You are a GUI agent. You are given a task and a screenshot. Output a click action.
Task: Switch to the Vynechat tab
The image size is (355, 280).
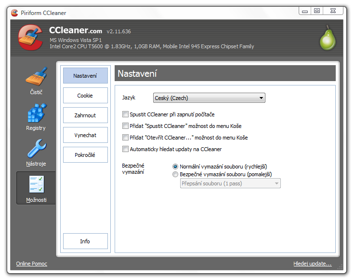(x=85, y=135)
